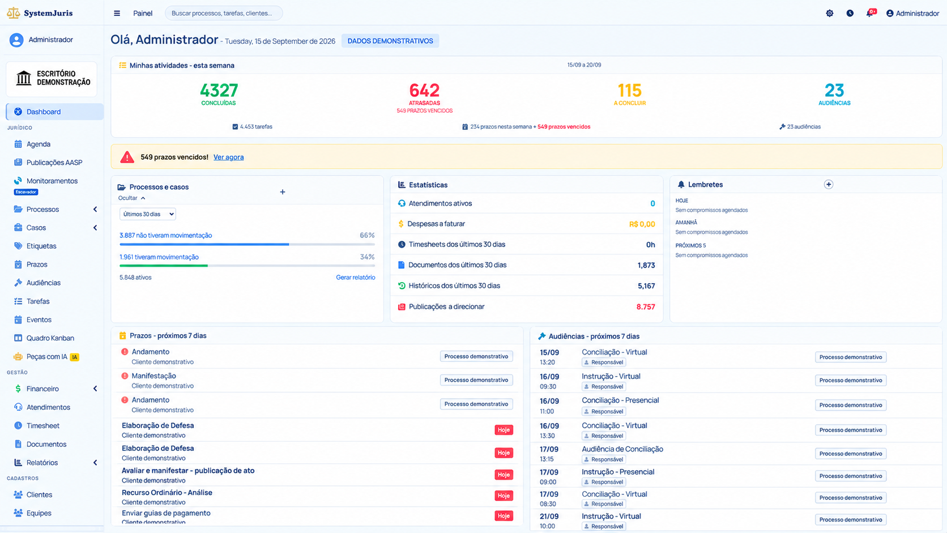The width and height of the screenshot is (947, 533).
Task: Click 3.887 não tiveram movimentação progress bar
Action: 247,244
